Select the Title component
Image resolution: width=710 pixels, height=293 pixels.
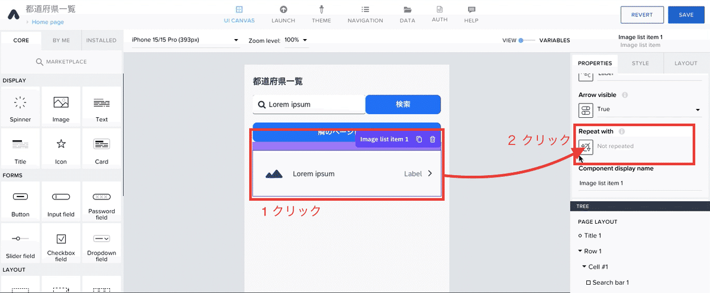click(x=20, y=149)
